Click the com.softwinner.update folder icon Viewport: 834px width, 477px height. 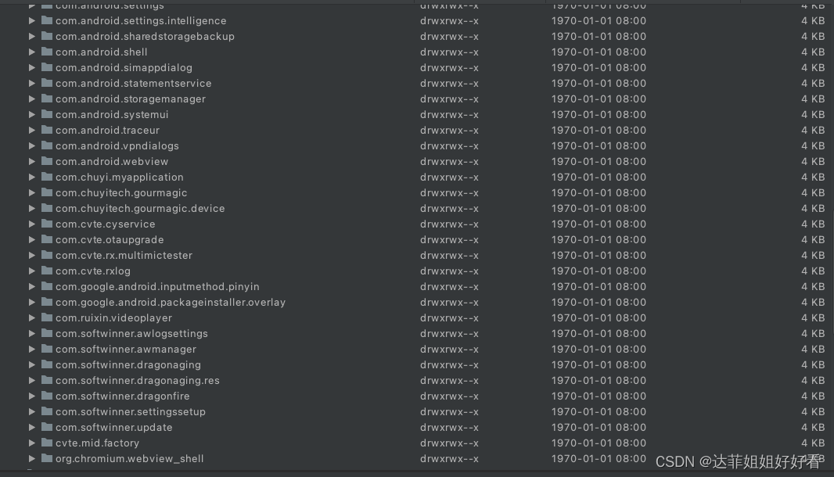point(47,427)
